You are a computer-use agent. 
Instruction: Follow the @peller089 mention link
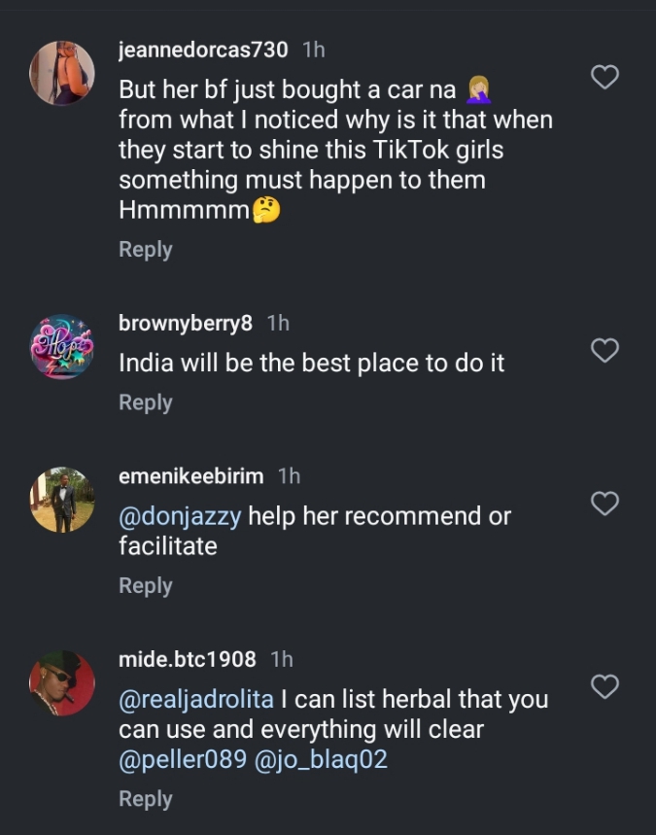(x=182, y=759)
